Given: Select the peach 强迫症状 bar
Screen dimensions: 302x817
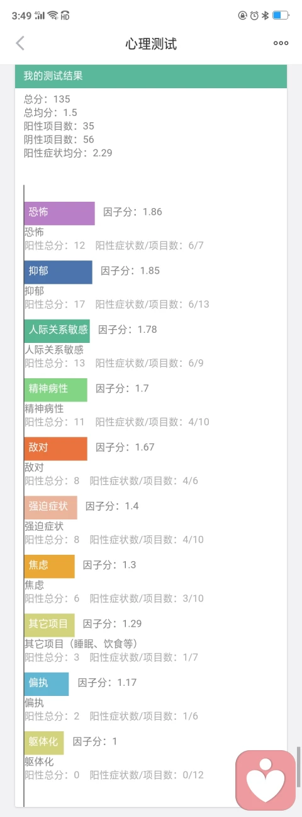Looking at the screenshot, I should click(51, 507).
